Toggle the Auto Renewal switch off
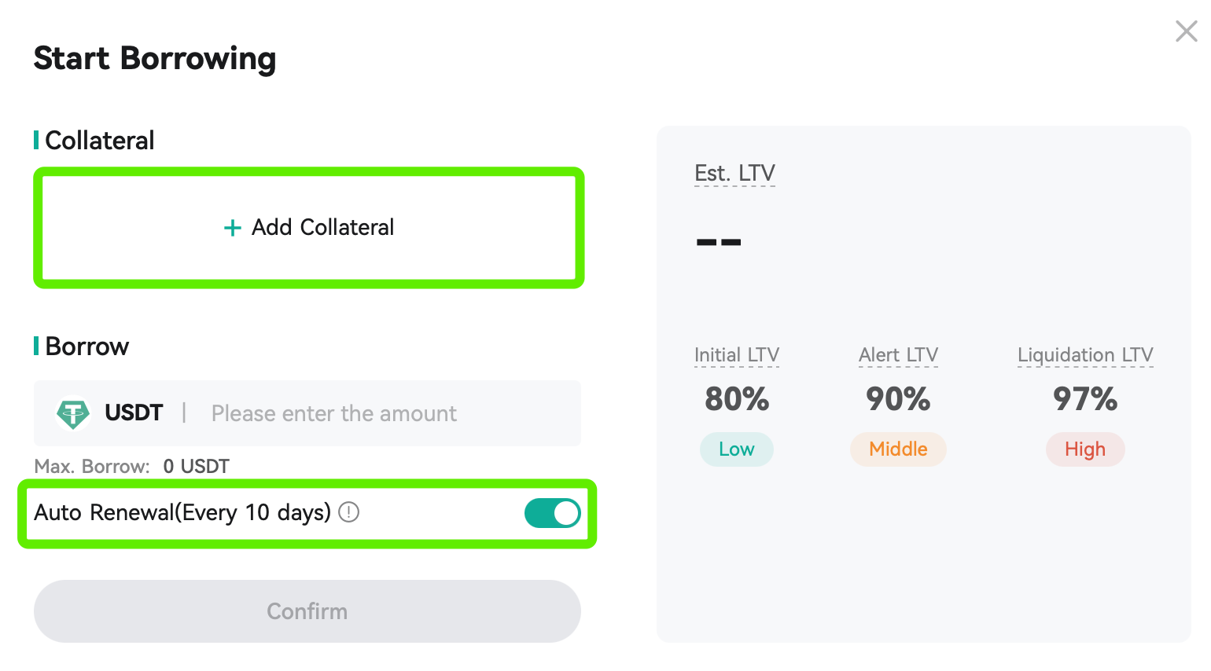 point(553,513)
